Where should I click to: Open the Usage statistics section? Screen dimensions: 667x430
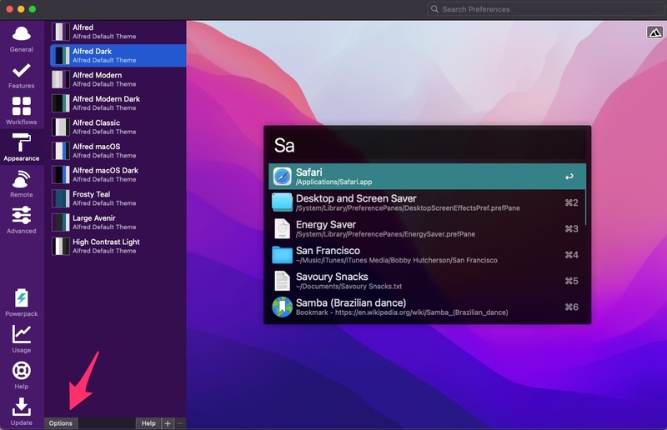click(x=22, y=339)
